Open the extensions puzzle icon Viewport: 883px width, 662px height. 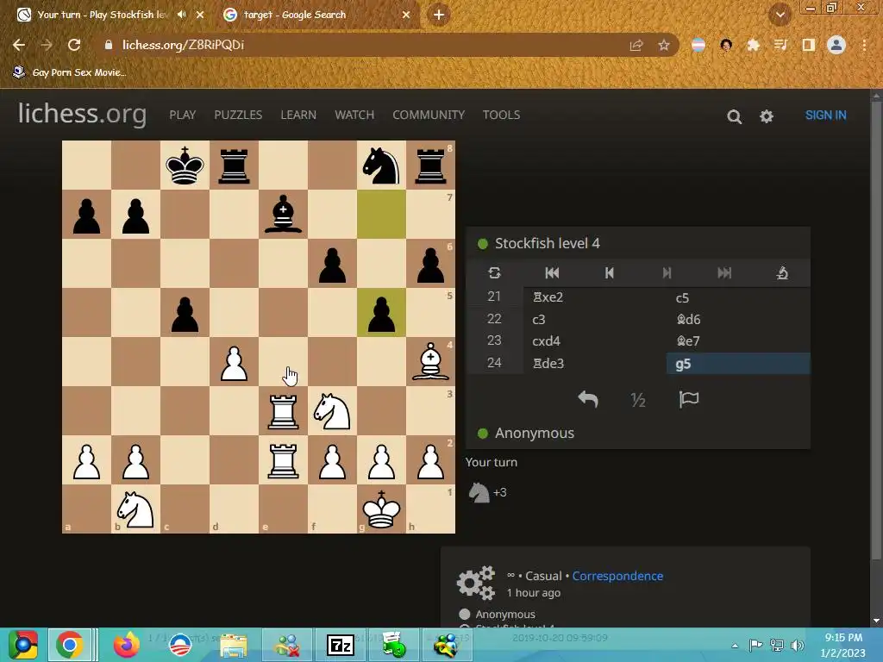click(x=753, y=45)
